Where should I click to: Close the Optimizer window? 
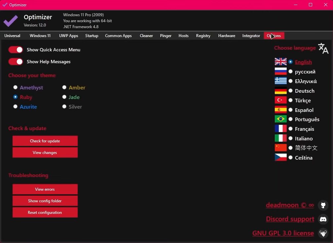coord(326,5)
